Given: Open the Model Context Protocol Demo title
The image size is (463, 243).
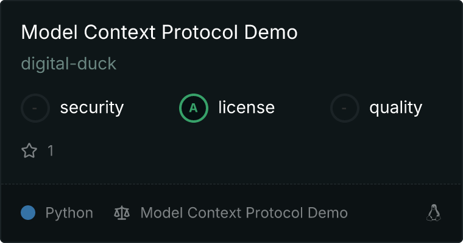Looking at the screenshot, I should tap(160, 32).
